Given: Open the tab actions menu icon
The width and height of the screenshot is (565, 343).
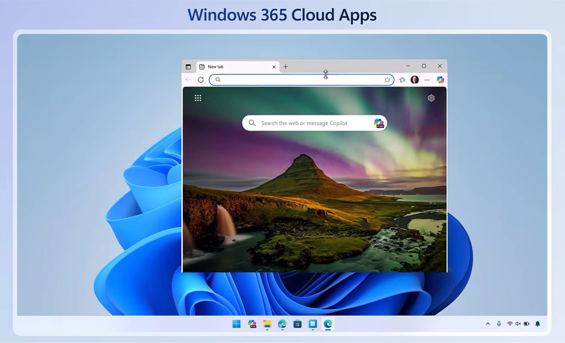Looking at the screenshot, I should (x=188, y=67).
